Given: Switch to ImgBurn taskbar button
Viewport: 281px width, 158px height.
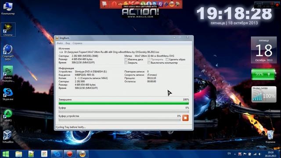Looking at the screenshot, I should click(x=83, y=154).
